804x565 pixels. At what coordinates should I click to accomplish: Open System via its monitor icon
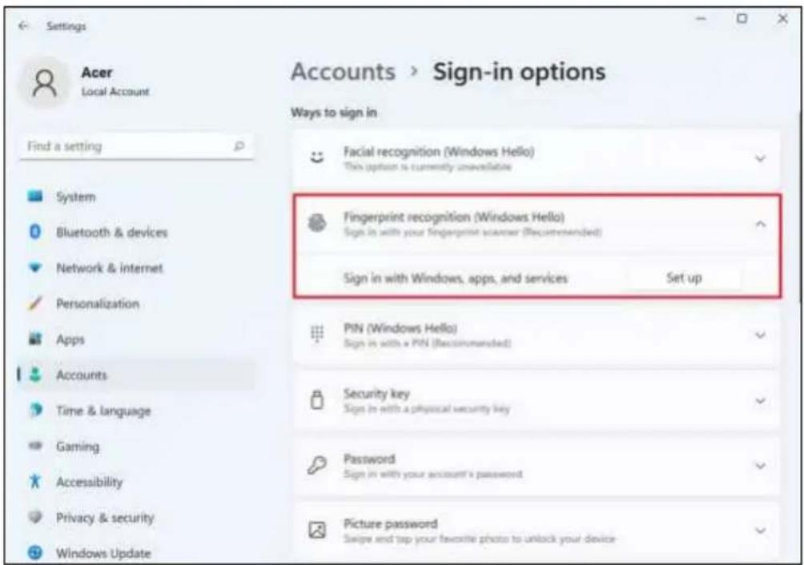[35, 196]
